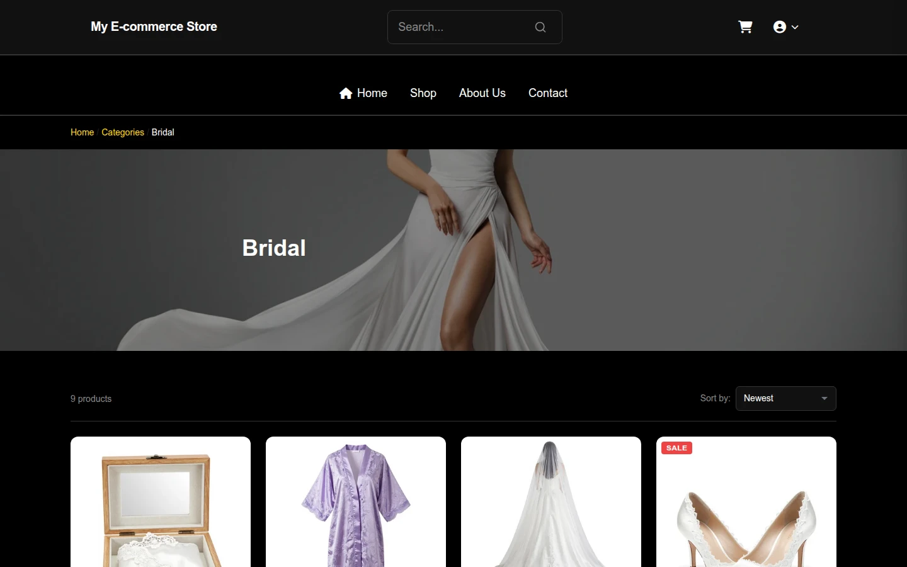View the bridal veil product card
This screenshot has height=567, width=907.
[551, 502]
